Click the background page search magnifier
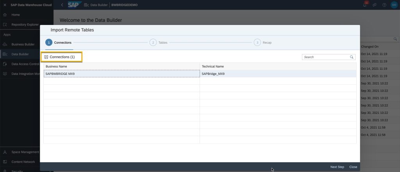This screenshot has height=172, width=400. click(x=395, y=39)
